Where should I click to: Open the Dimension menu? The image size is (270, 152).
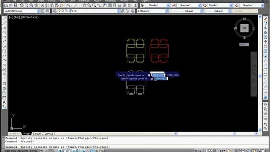coord(84,1)
